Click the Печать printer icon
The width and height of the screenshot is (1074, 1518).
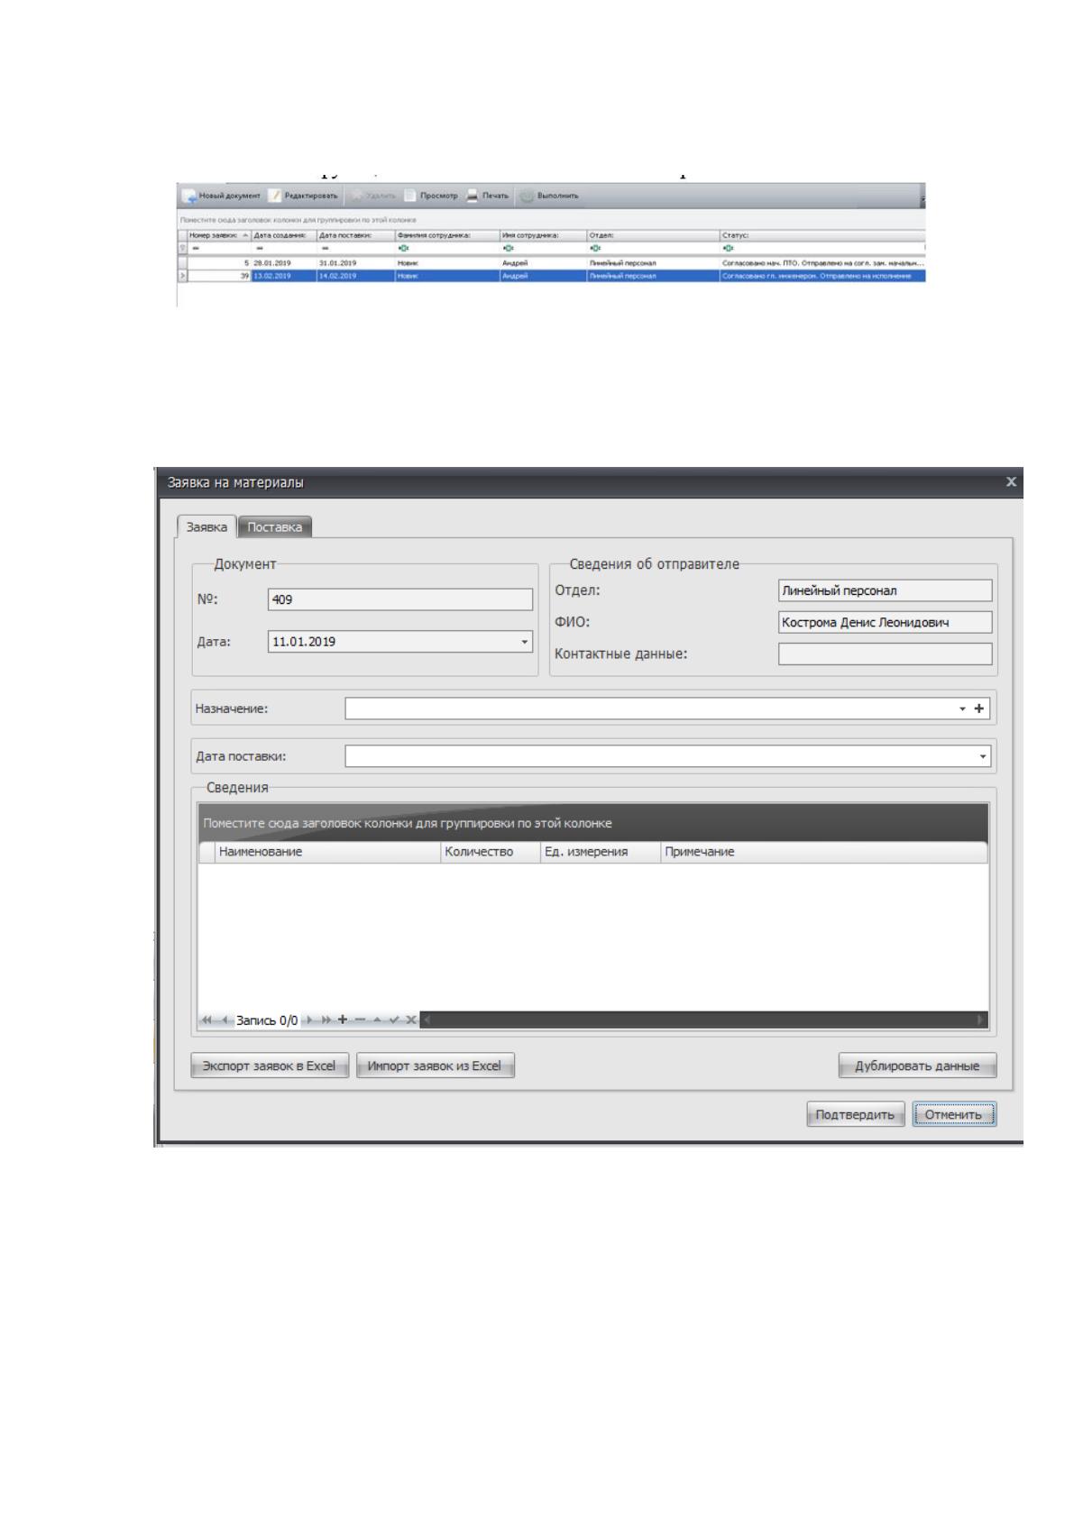tap(472, 196)
